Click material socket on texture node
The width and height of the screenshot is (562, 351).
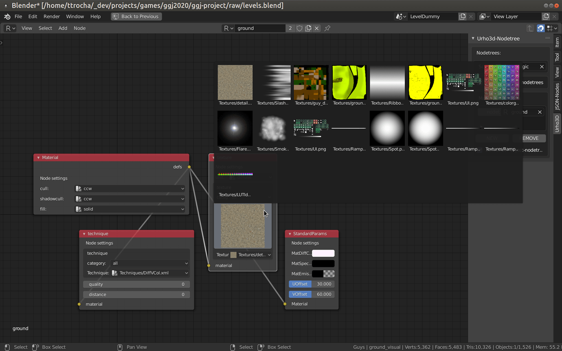click(x=209, y=265)
